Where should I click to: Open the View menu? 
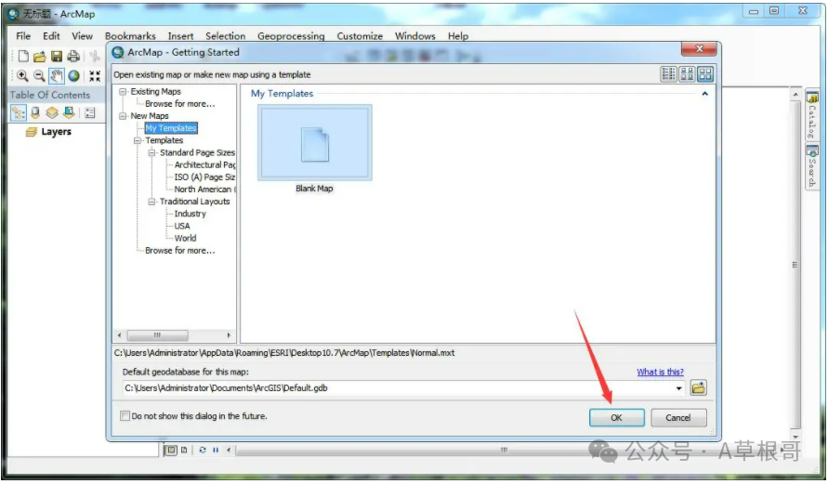pos(83,36)
